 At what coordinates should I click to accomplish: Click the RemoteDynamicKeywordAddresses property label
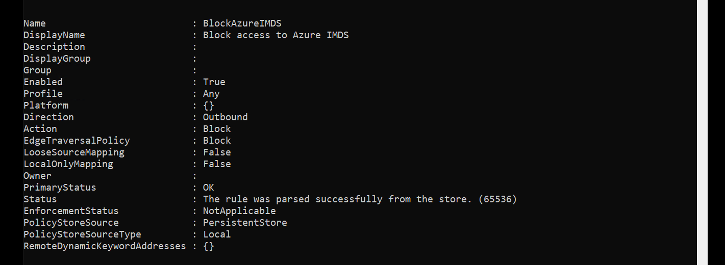tap(105, 246)
